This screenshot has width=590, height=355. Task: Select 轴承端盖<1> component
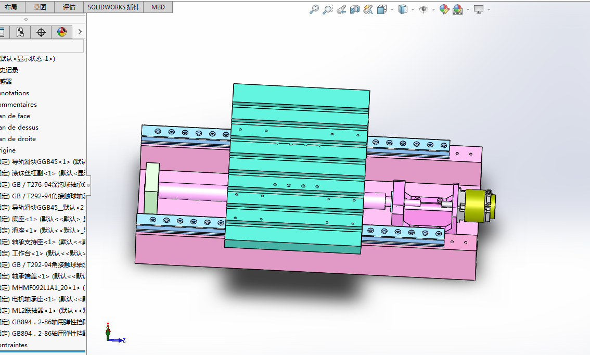43,276
